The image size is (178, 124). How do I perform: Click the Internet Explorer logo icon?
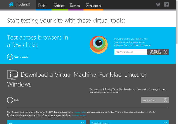point(11,4)
